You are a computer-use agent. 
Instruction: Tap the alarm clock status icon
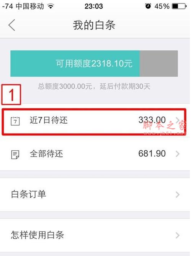pyautogui.click(x=148, y=6)
